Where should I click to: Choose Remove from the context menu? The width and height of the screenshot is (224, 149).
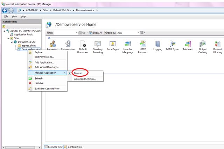tap(48, 83)
